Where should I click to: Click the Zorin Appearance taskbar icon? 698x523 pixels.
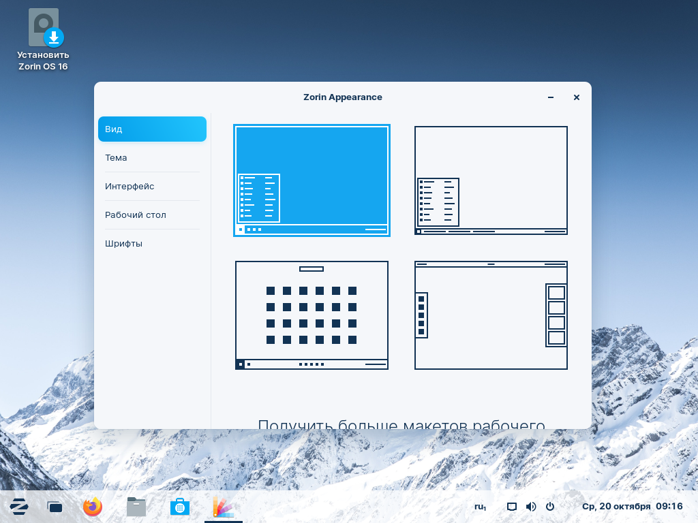[224, 507]
